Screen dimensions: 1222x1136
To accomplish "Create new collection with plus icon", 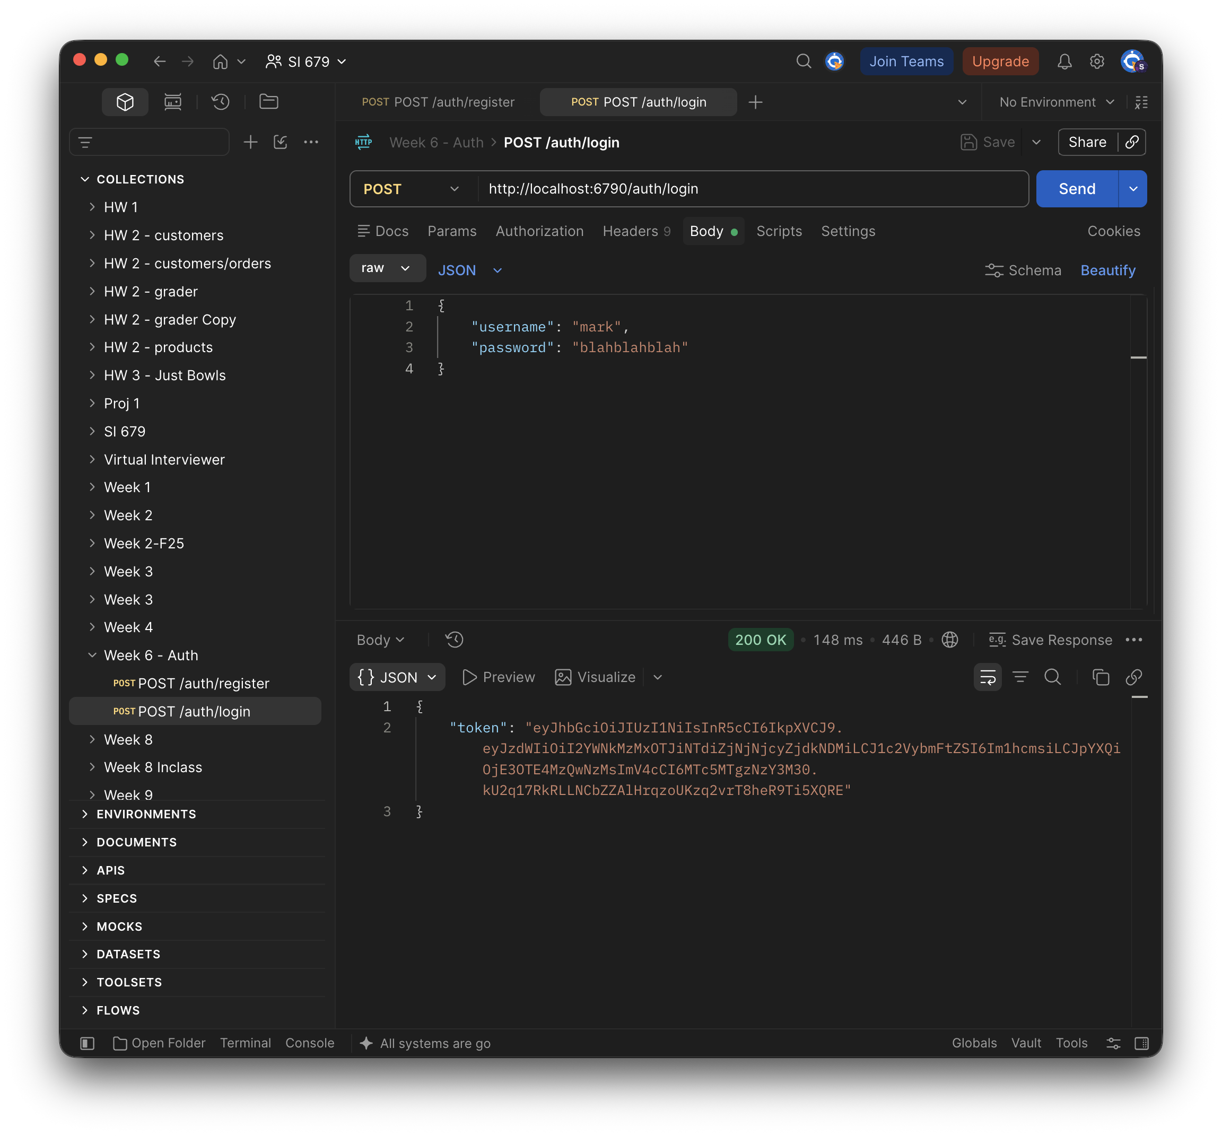I will (250, 143).
